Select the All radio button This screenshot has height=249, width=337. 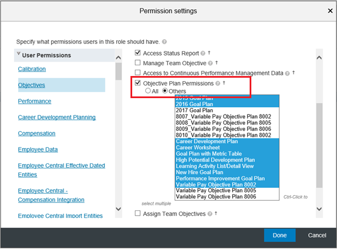[148, 91]
